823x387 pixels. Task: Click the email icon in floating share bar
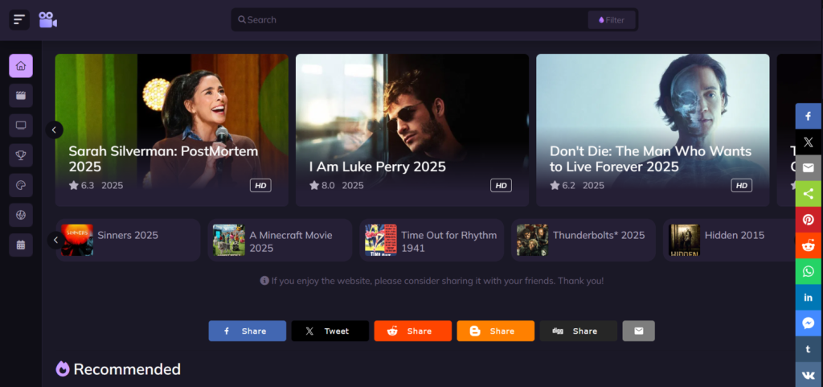coord(809,168)
